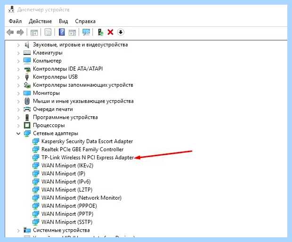Click the red X uninstall device icon

point(110,32)
